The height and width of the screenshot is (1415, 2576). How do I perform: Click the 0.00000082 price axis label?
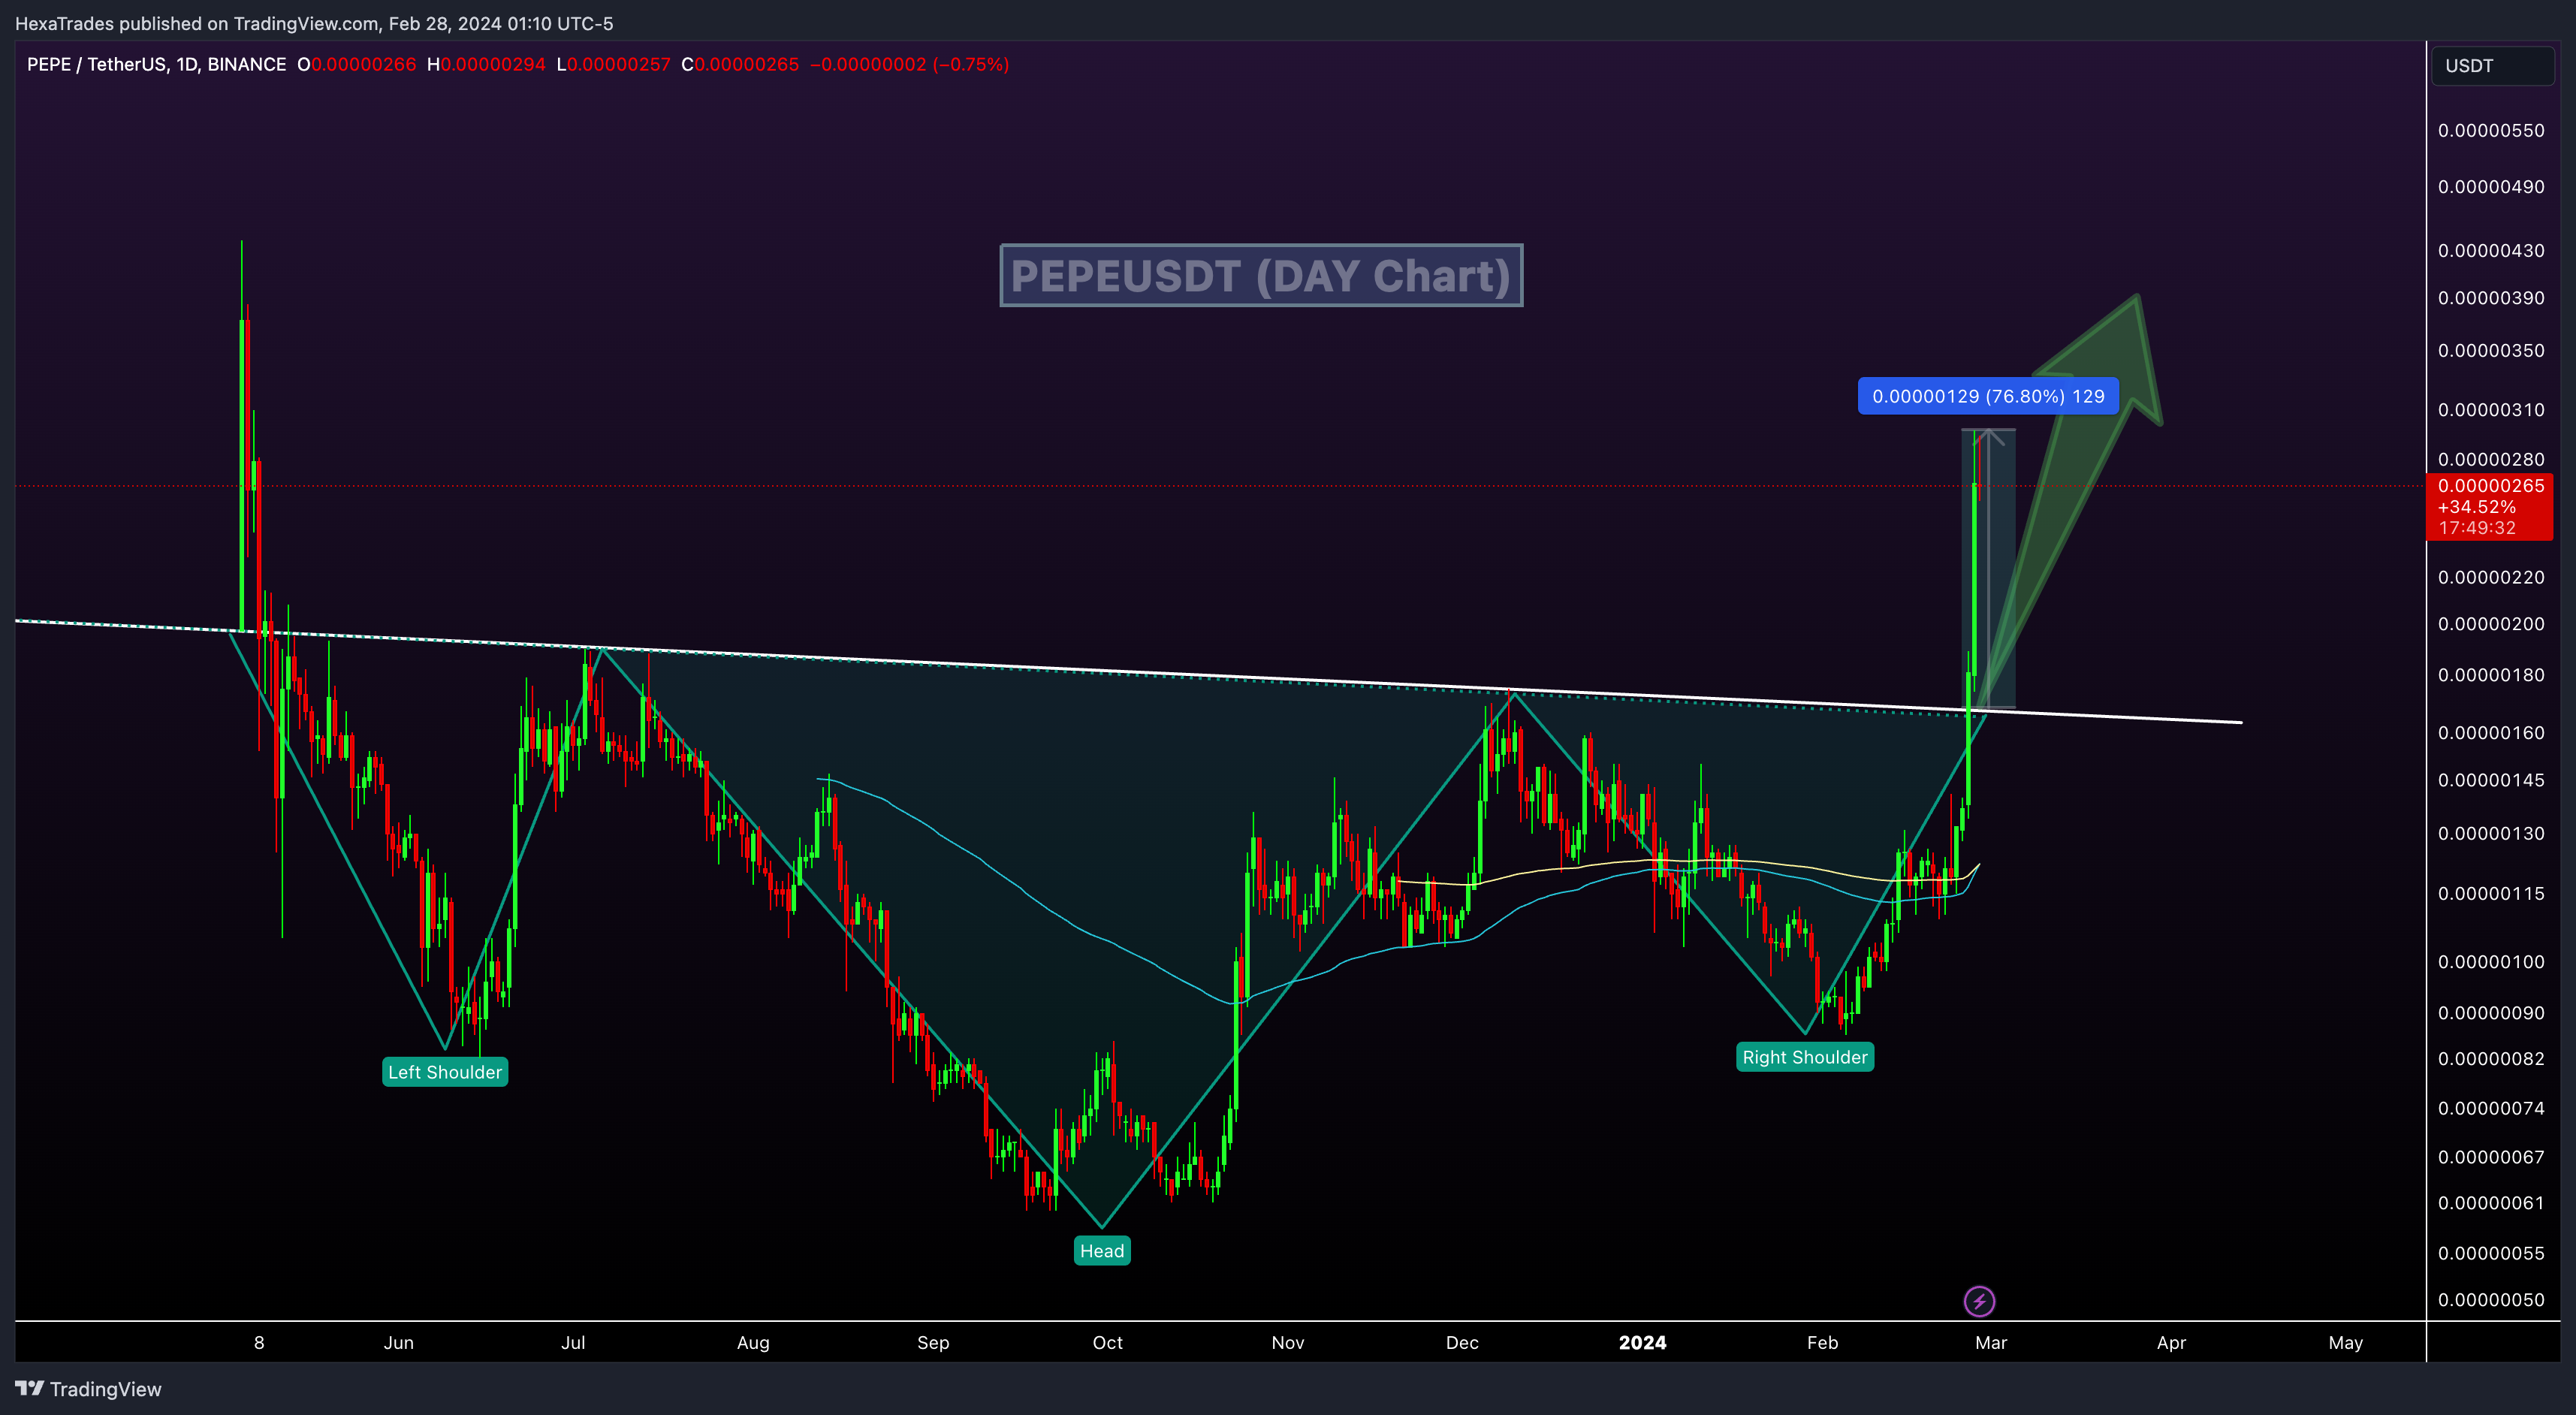pyautogui.click(x=2491, y=1059)
